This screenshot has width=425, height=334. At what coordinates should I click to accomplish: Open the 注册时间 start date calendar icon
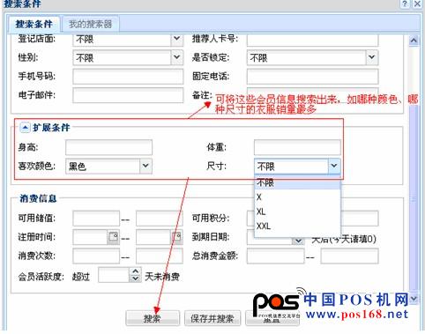tap(113, 237)
